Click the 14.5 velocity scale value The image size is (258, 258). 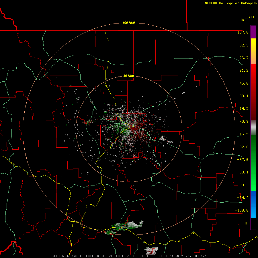point(244,109)
